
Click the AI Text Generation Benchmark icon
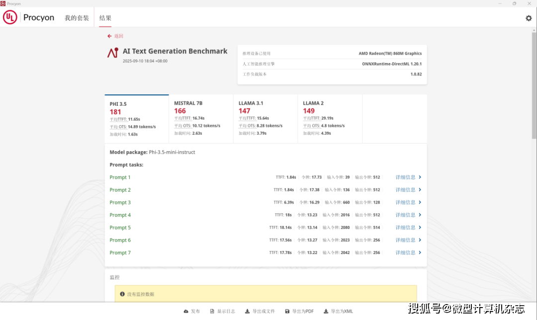pos(113,53)
